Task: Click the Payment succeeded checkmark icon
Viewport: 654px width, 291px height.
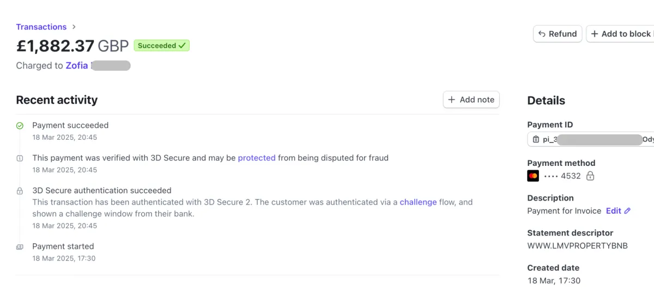Action: [x=20, y=126]
